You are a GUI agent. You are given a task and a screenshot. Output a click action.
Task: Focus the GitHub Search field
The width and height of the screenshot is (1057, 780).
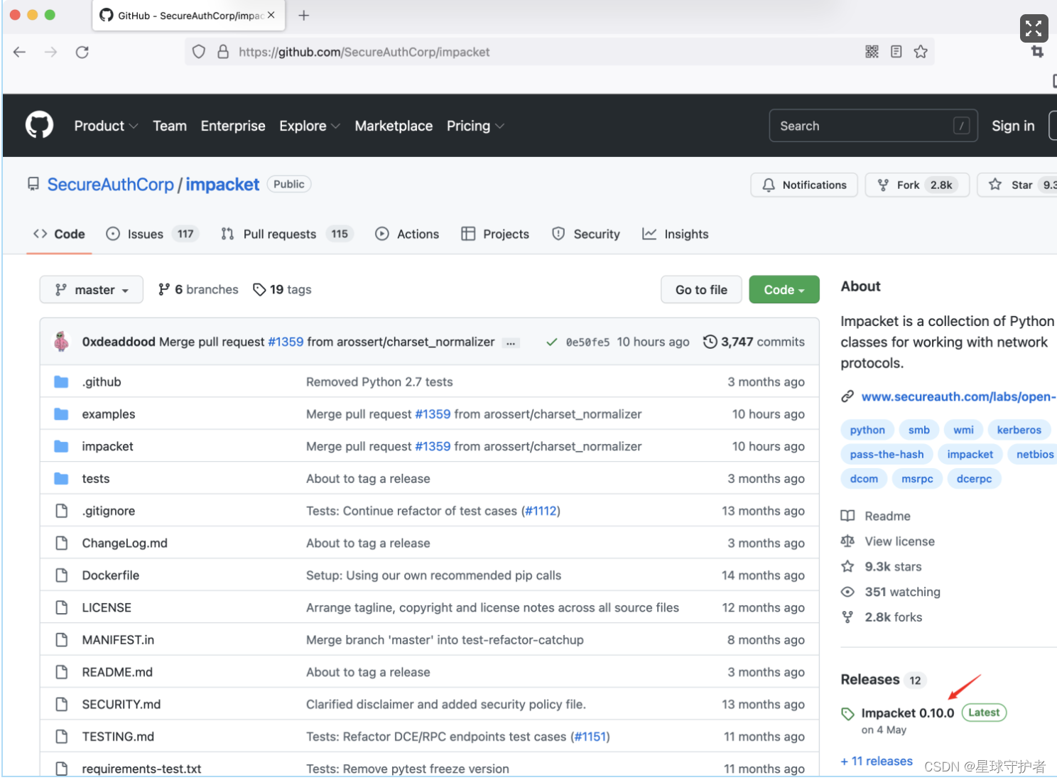[x=873, y=126]
